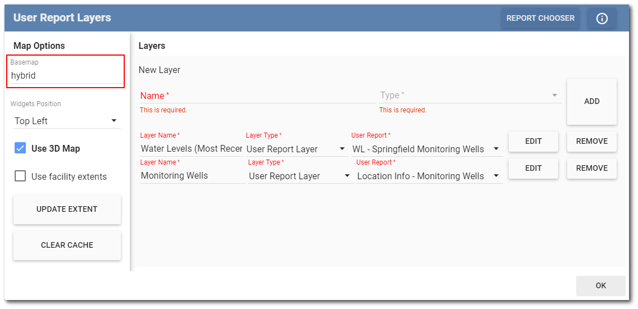Open Layer Type dropdown for Monitoring Wells
The image size is (638, 309).
coord(300,176)
